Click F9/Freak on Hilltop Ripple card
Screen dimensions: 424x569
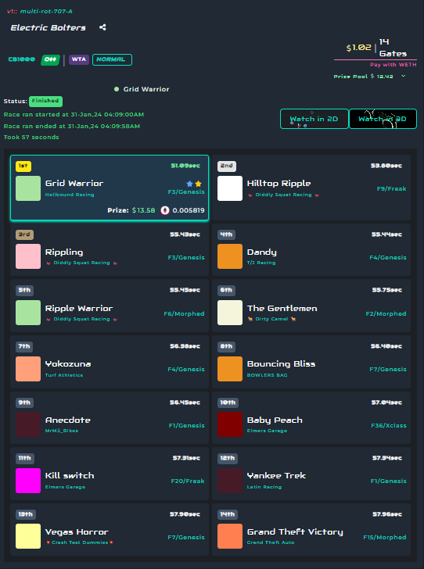(392, 188)
